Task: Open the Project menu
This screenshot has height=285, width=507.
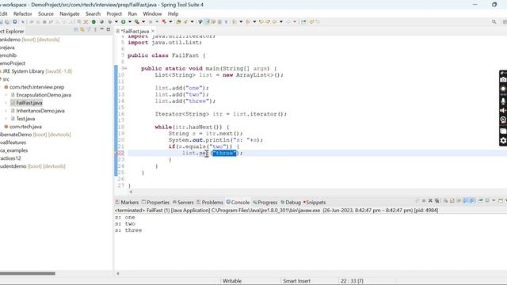Action: point(114,14)
